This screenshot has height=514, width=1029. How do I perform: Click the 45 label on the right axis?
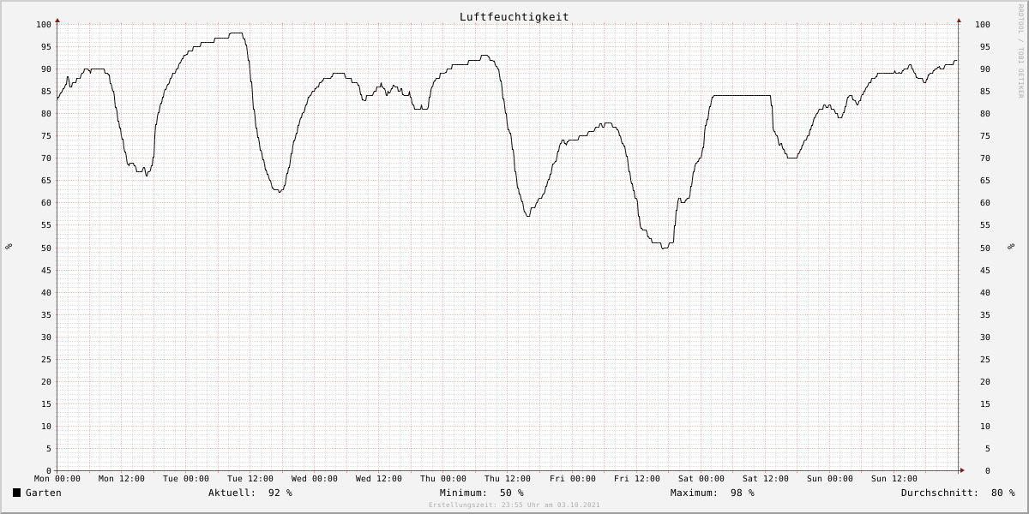point(985,270)
